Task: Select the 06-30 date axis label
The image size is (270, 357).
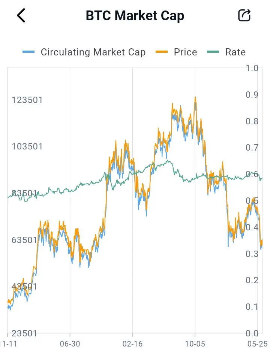Action: (x=70, y=344)
